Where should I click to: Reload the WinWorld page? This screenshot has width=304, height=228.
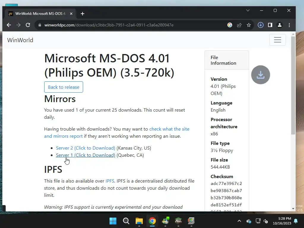click(28, 25)
